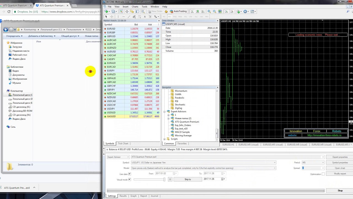Viewport: 353px width, 199px height.
Task: Open the indicators list dropdown icon
Action: pos(239,11)
